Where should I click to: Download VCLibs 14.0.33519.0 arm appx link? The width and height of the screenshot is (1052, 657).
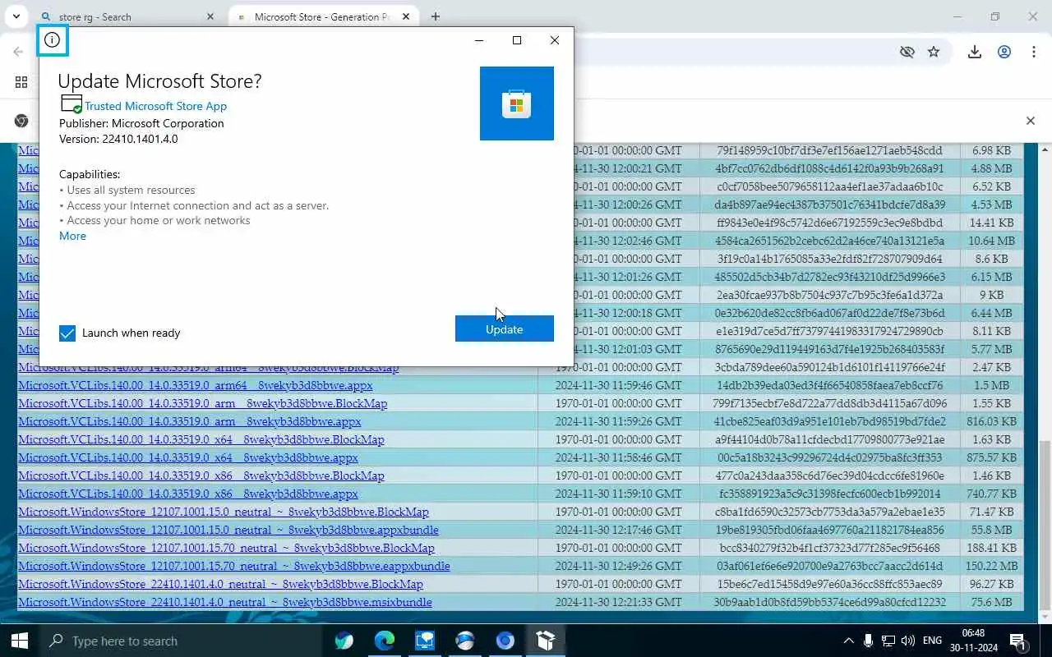click(x=190, y=421)
